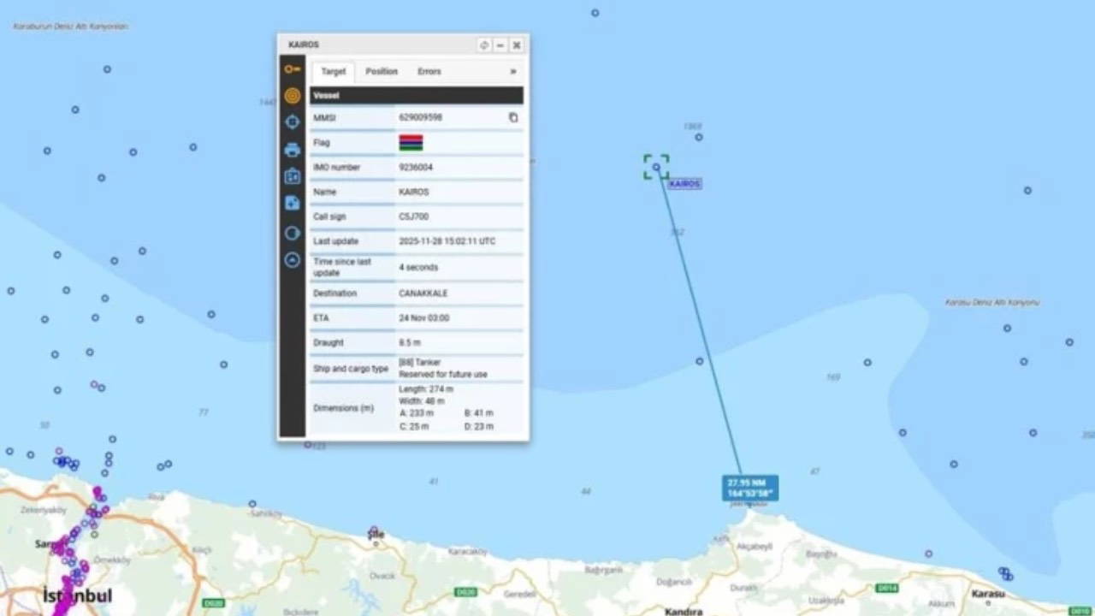Click the circled up-arrow sidebar icon
1095x616 pixels.
292,259
